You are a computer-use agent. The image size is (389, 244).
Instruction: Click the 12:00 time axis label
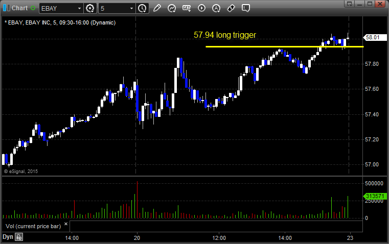(x=219, y=238)
